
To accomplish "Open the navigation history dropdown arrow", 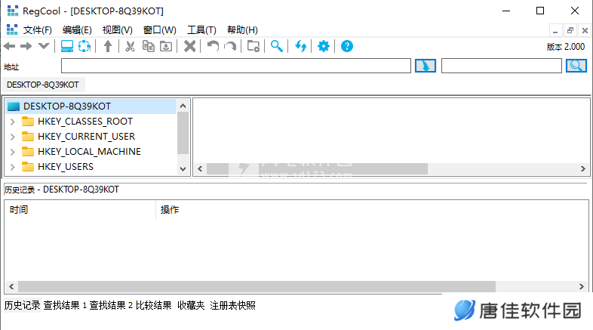I will (x=44, y=46).
